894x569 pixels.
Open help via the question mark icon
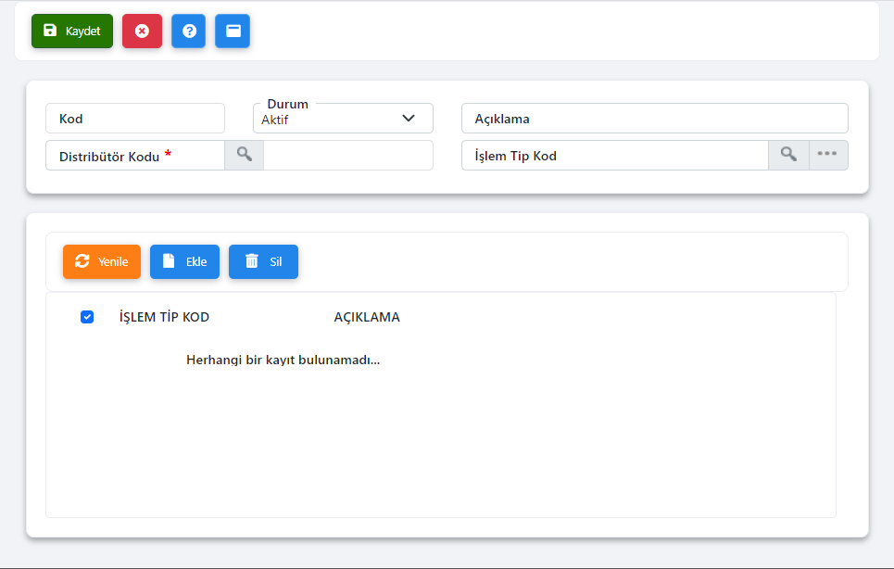click(188, 31)
